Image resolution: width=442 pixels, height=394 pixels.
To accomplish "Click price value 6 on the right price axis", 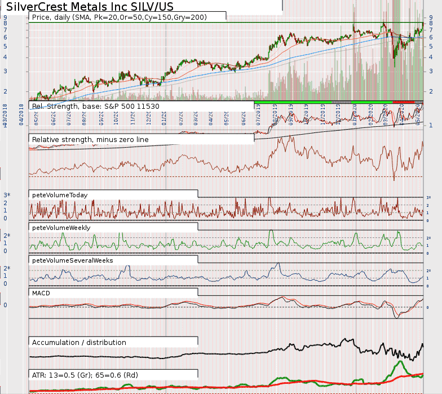I will (431, 37).
